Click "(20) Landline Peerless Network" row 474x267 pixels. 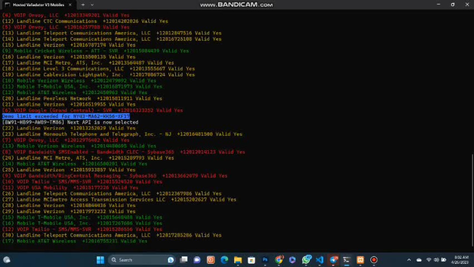click(82, 99)
